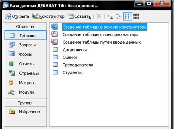Switch to details table view

tap(136, 16)
